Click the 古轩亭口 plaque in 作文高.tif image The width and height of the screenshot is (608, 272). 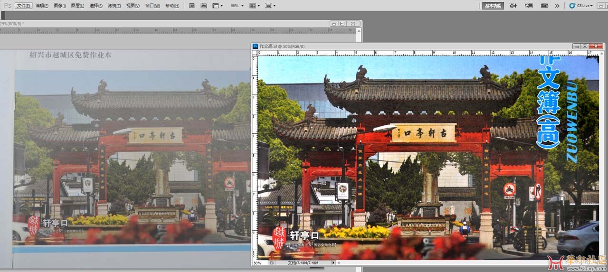pos(423,133)
